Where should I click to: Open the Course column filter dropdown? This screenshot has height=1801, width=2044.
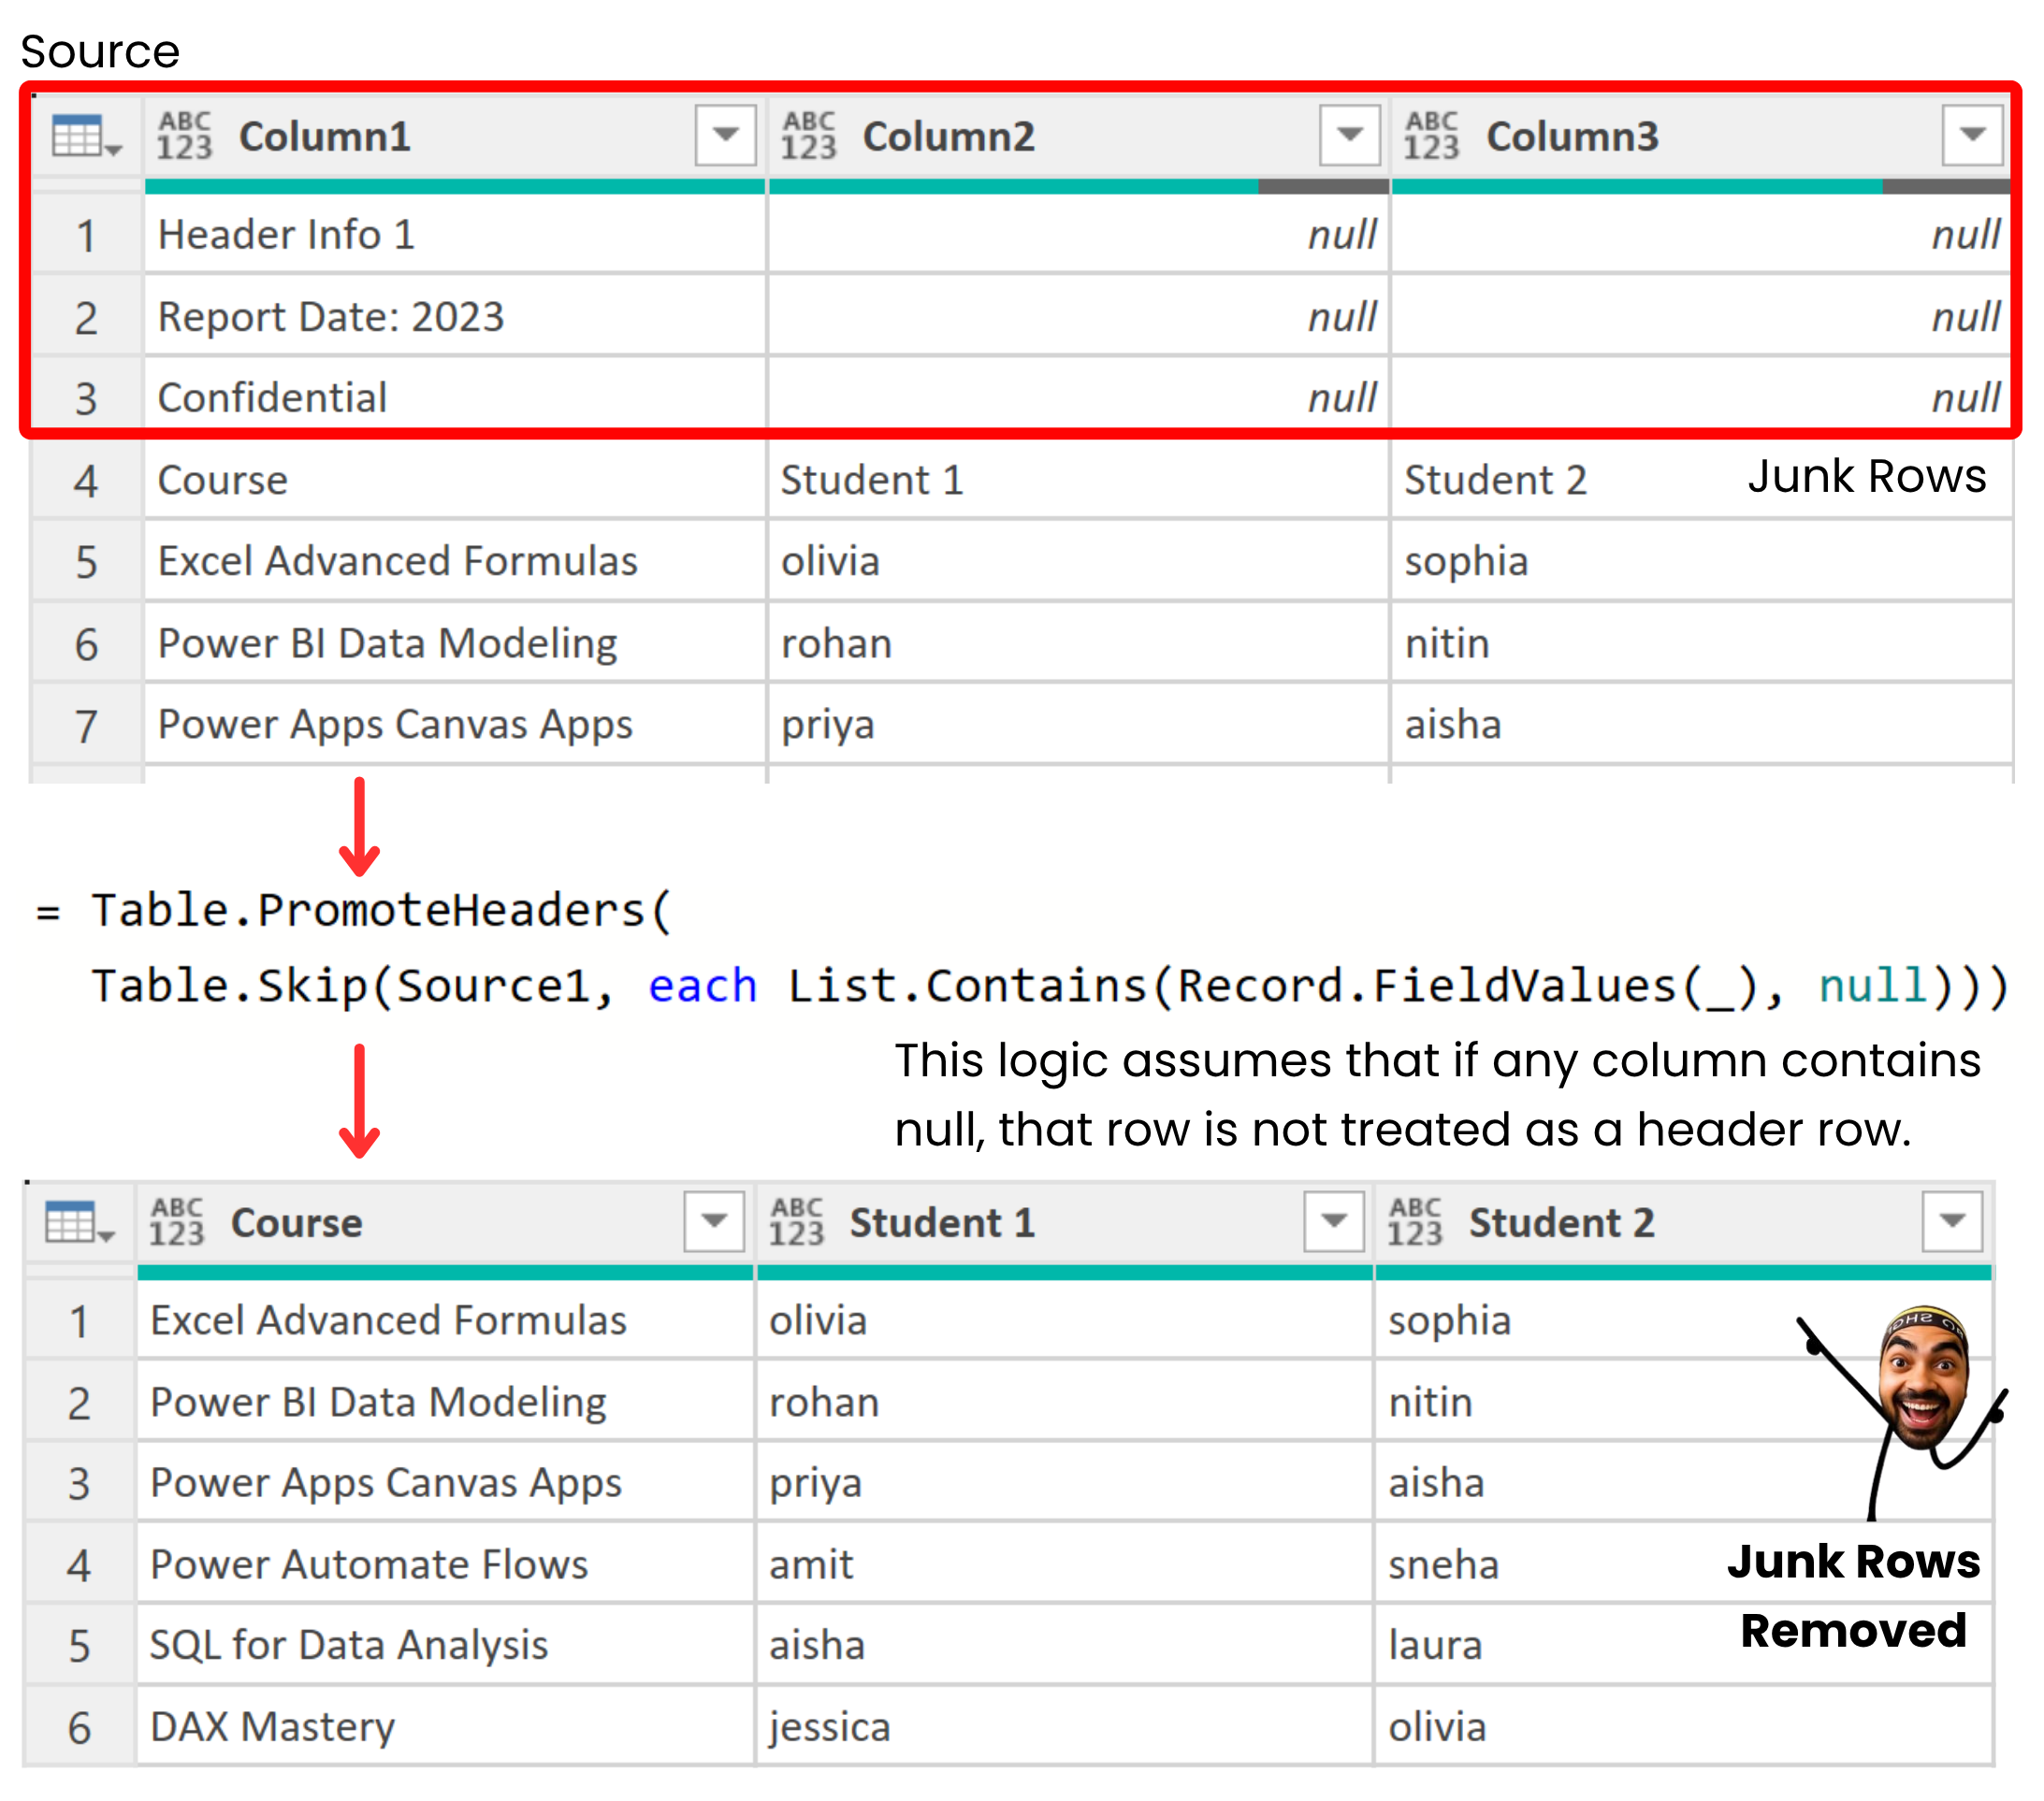(714, 1220)
